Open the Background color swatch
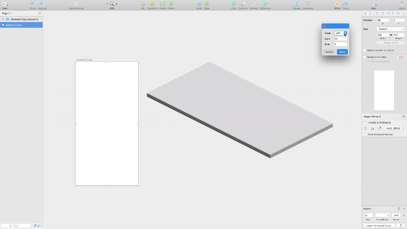The height and width of the screenshot is (229, 407). pyautogui.click(x=401, y=57)
